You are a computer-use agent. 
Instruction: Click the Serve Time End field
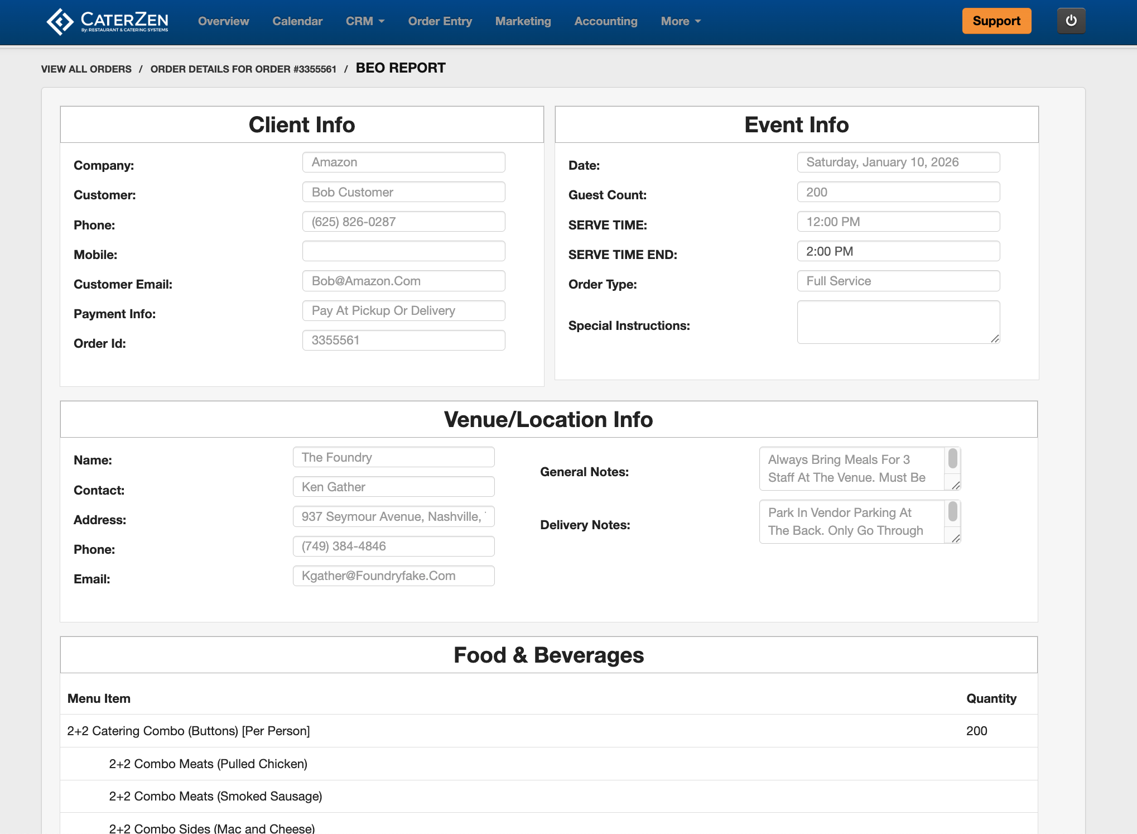click(x=898, y=251)
